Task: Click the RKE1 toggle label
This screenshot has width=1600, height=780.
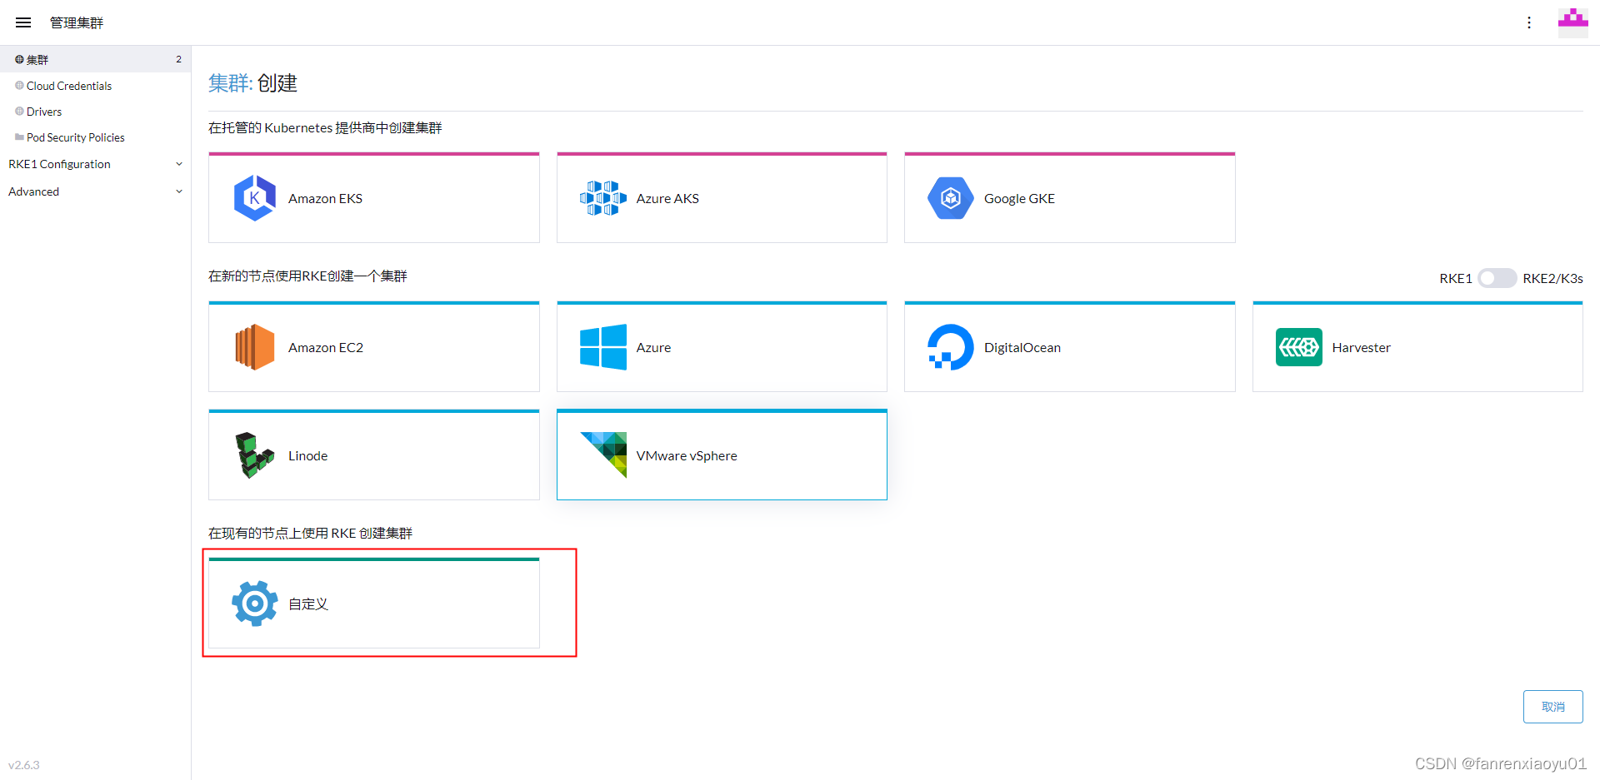Action: (1456, 278)
